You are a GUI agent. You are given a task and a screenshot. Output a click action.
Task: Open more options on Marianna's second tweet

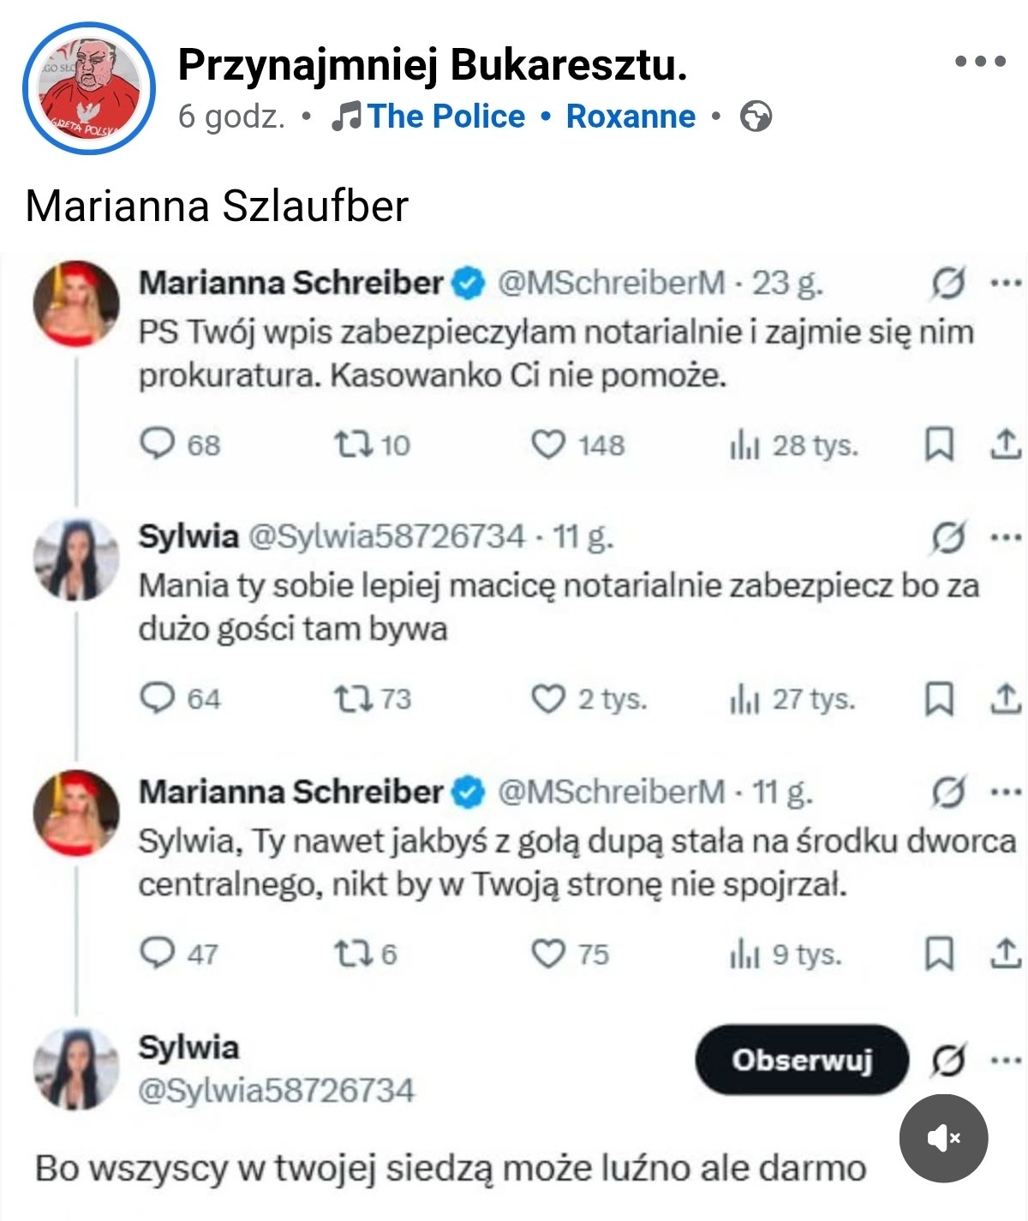tap(1006, 792)
